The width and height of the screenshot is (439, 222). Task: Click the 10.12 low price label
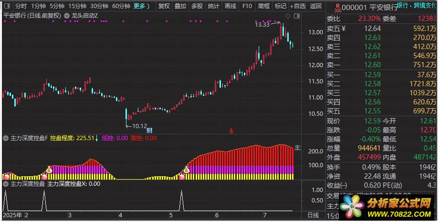pyautogui.click(x=139, y=126)
